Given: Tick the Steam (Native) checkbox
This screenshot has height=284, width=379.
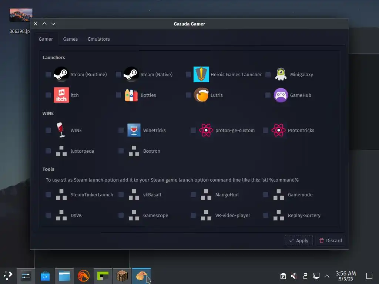Looking at the screenshot, I should coord(118,74).
